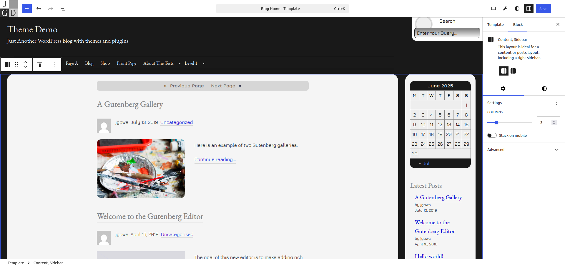Open the document overview list view
Image resolution: width=565 pixels, height=266 pixels.
pyautogui.click(x=62, y=9)
